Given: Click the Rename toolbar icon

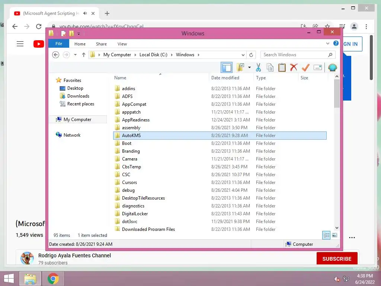Looking at the screenshot, I should [318, 67].
